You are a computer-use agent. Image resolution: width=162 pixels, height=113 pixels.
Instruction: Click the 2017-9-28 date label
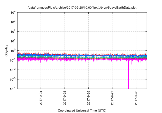(136, 98)
